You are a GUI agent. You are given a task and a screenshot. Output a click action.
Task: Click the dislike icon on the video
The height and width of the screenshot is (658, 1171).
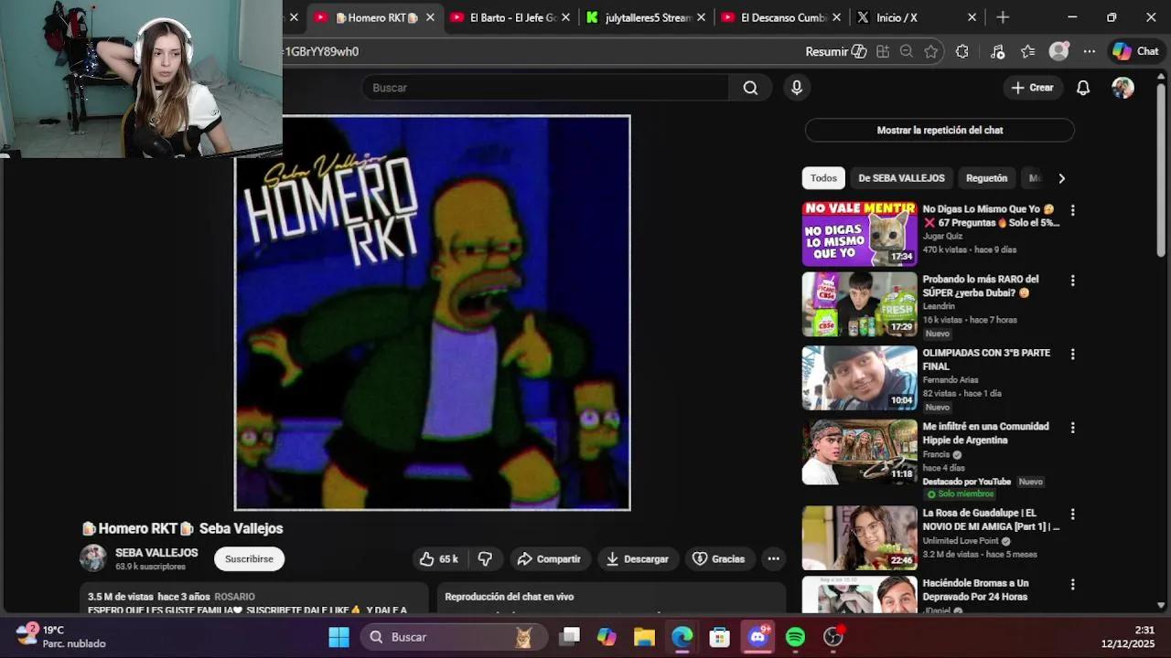tap(485, 558)
